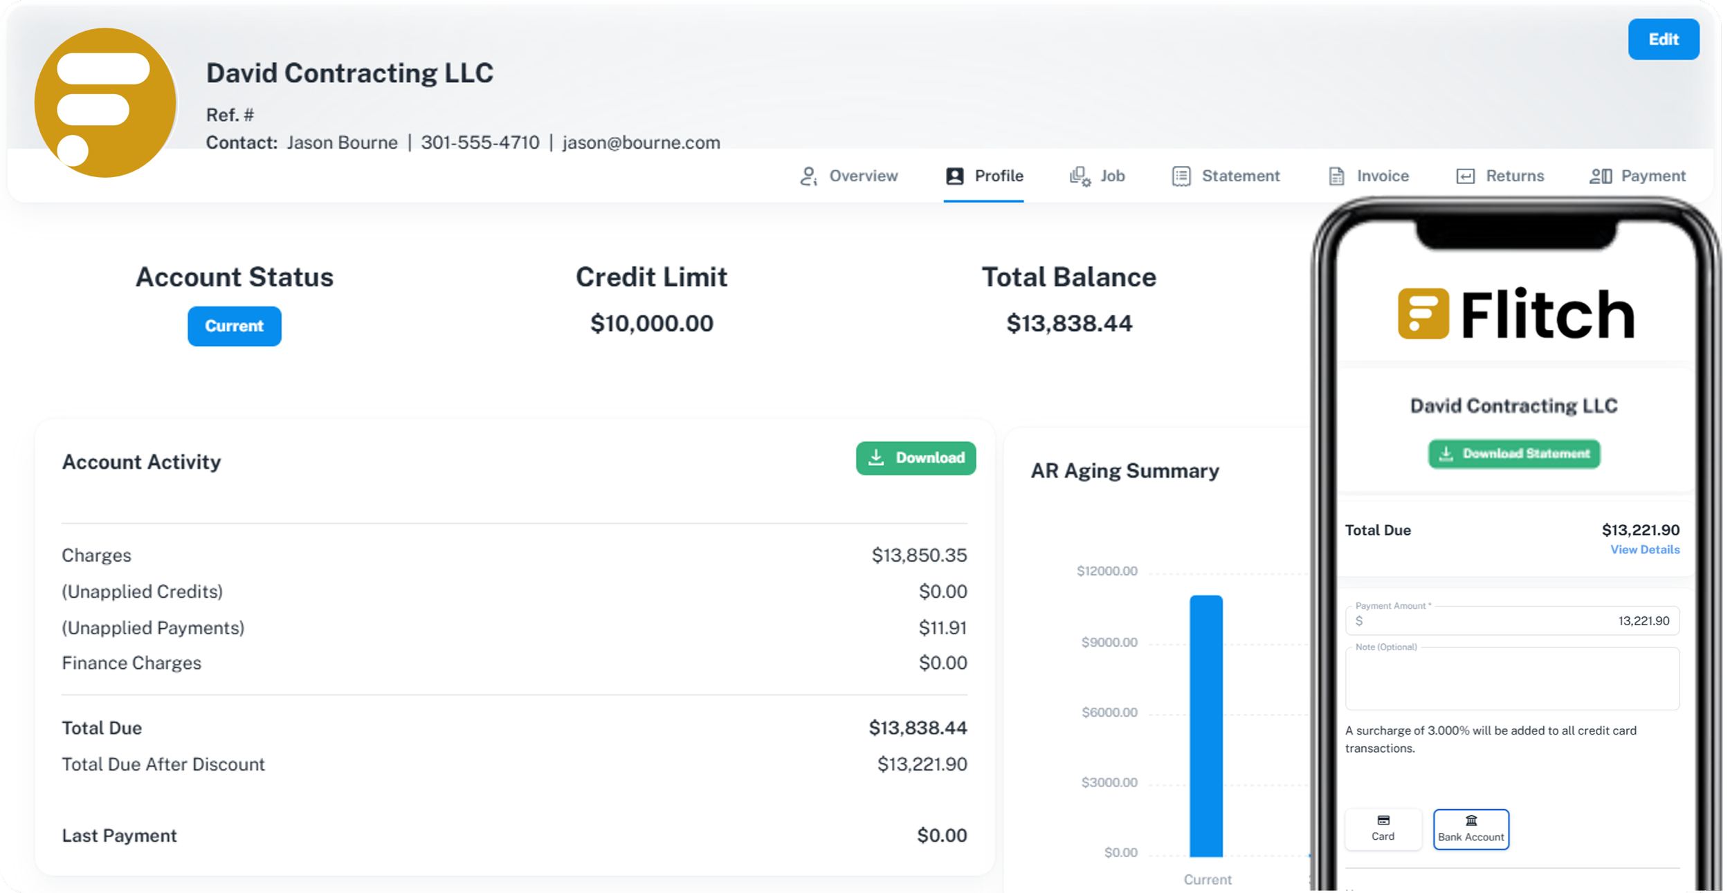Viewport: 1730px width, 893px height.
Task: Open the View Details link
Action: (1645, 550)
